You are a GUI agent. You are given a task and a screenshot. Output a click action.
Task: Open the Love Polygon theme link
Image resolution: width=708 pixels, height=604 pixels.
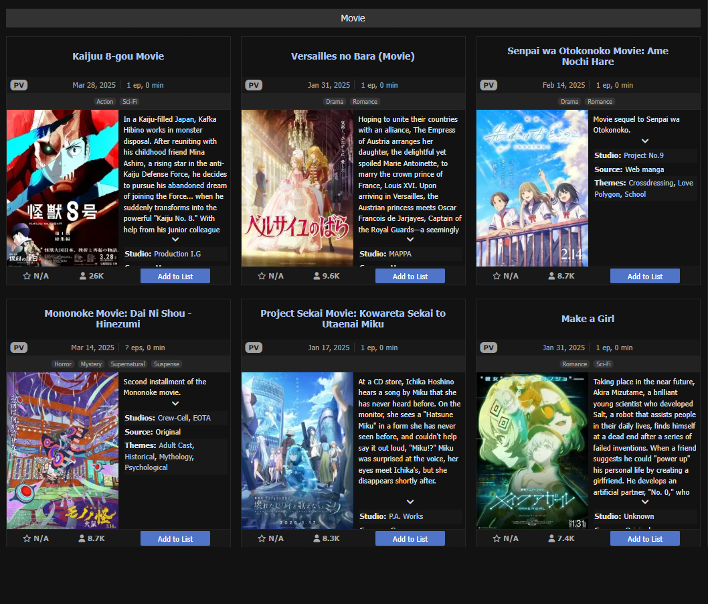[644, 188]
